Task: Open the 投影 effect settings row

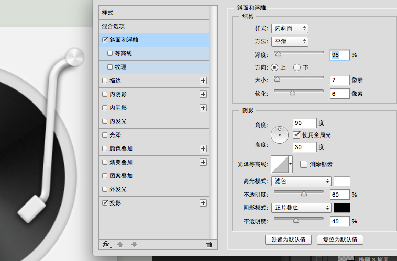Action: point(154,203)
